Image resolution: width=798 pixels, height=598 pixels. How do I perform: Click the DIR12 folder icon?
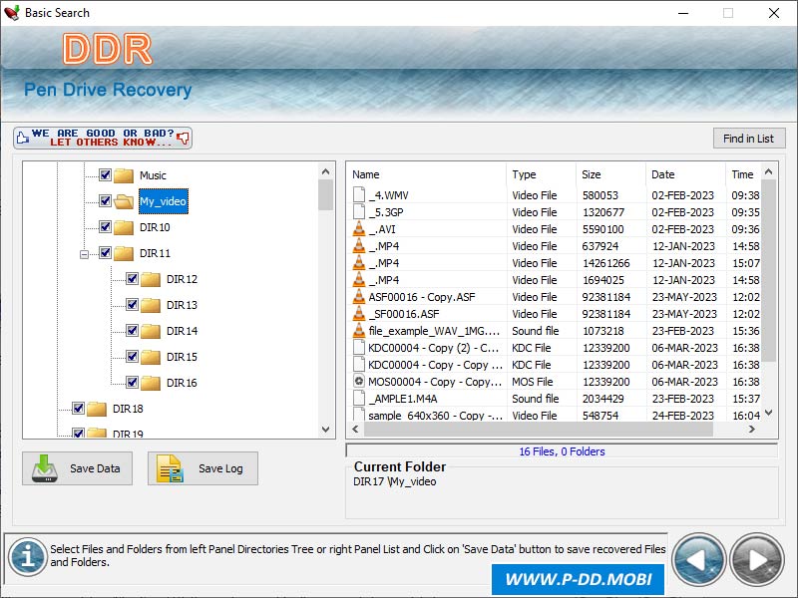click(x=151, y=279)
